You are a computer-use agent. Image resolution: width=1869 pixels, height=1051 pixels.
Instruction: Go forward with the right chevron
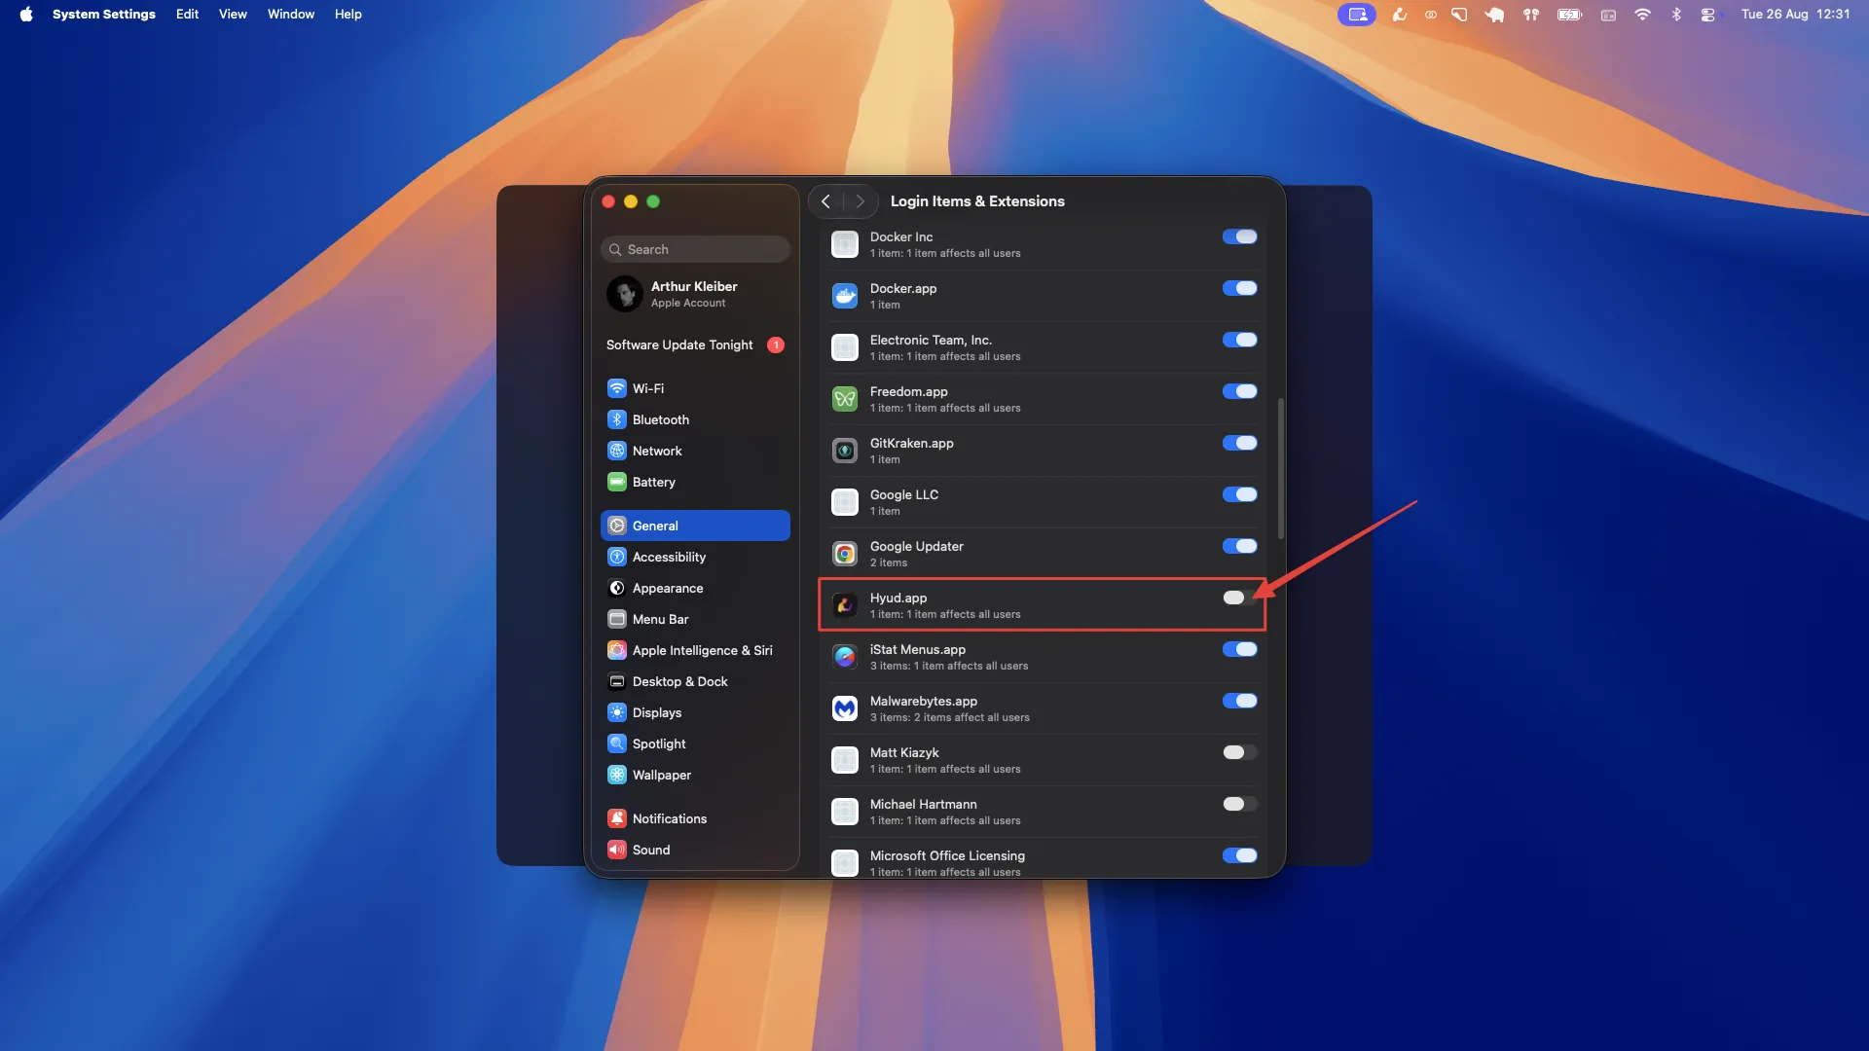[x=860, y=201]
